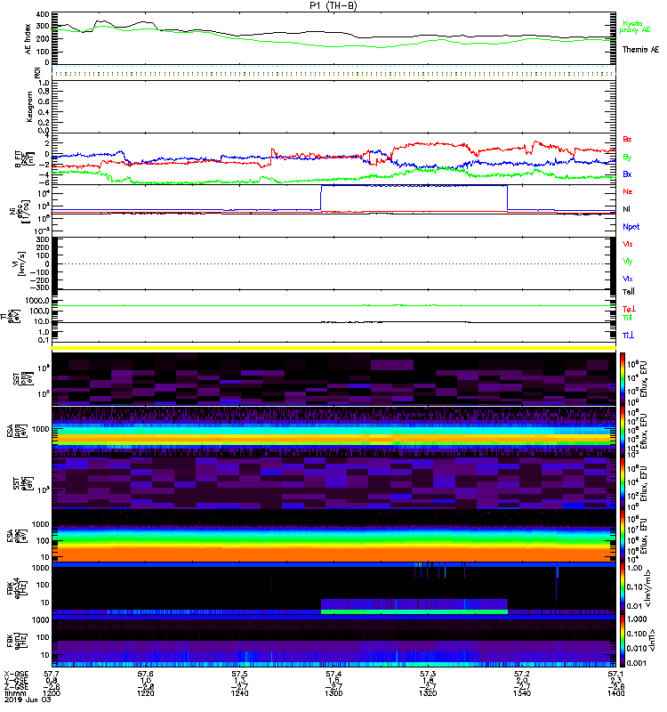Click the blue 'Npot' legend label
The height and width of the screenshot is (712, 667).
(631, 227)
